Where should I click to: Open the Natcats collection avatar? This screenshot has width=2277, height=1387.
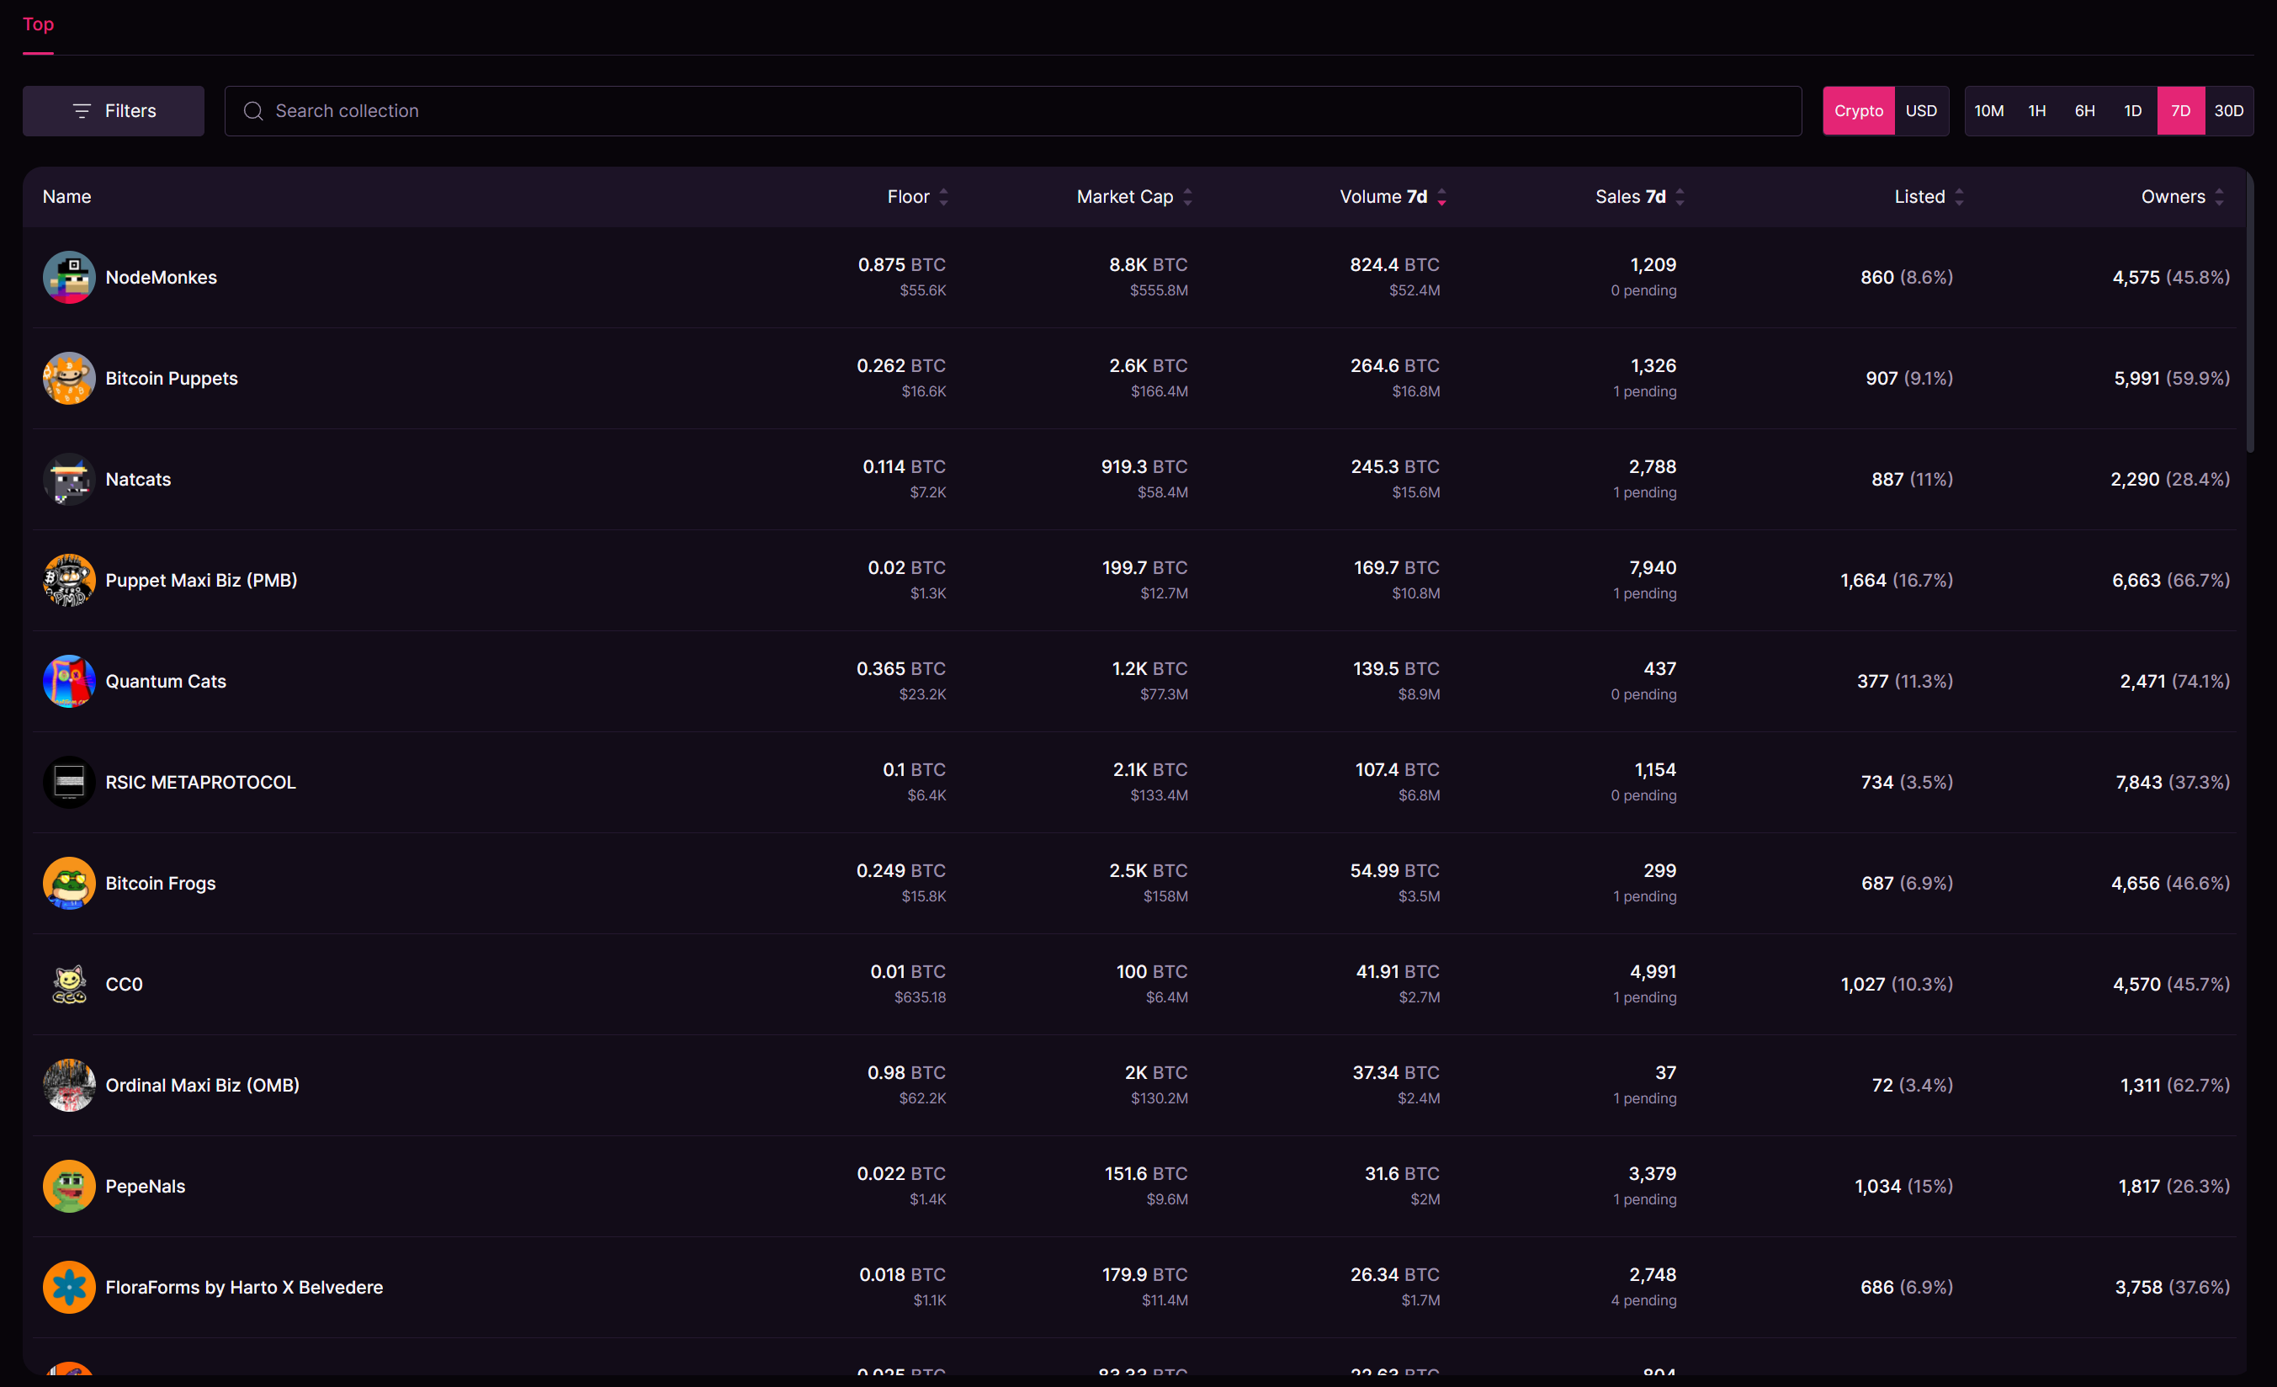pyautogui.click(x=68, y=479)
